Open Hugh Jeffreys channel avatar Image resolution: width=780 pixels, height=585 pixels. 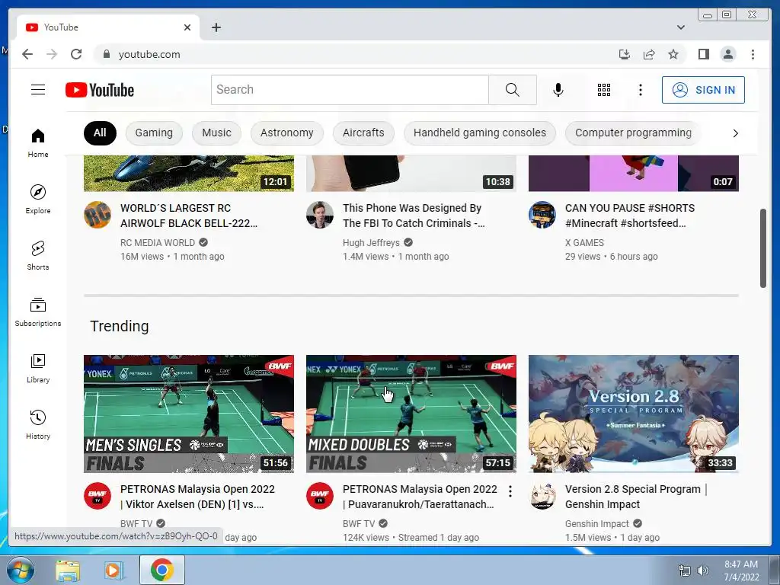point(319,215)
